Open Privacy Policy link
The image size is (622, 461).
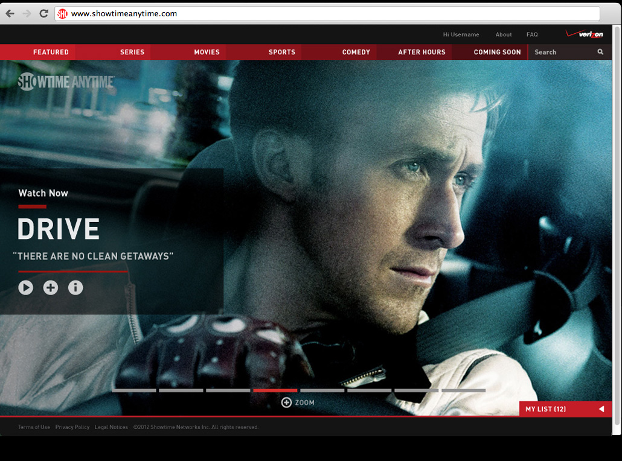[72, 427]
